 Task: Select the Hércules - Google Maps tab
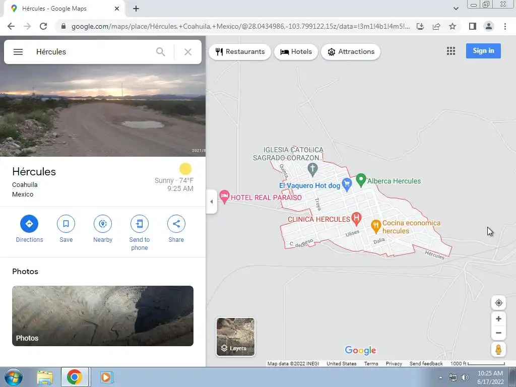64,9
